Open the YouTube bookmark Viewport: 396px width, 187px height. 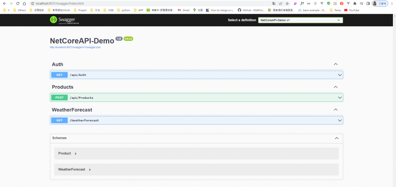pos(352,10)
